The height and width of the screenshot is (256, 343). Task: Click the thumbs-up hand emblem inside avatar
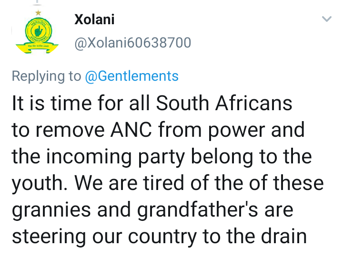39,31
